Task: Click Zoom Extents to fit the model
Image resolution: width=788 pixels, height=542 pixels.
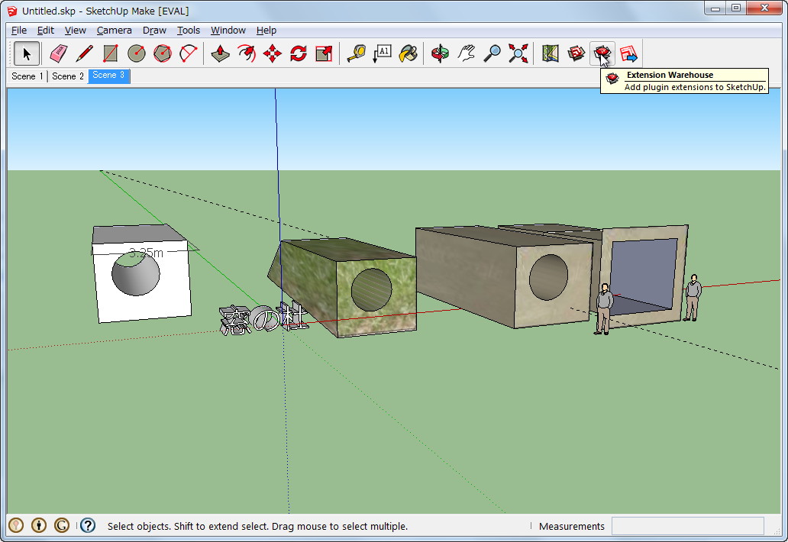Action: click(518, 53)
